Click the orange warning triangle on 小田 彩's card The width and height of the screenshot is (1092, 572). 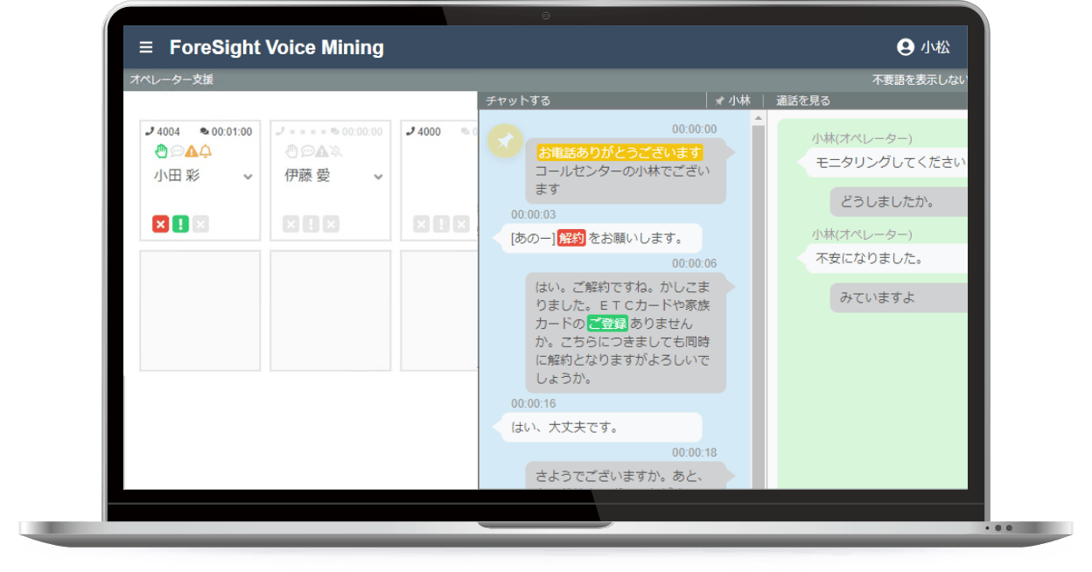(x=191, y=150)
